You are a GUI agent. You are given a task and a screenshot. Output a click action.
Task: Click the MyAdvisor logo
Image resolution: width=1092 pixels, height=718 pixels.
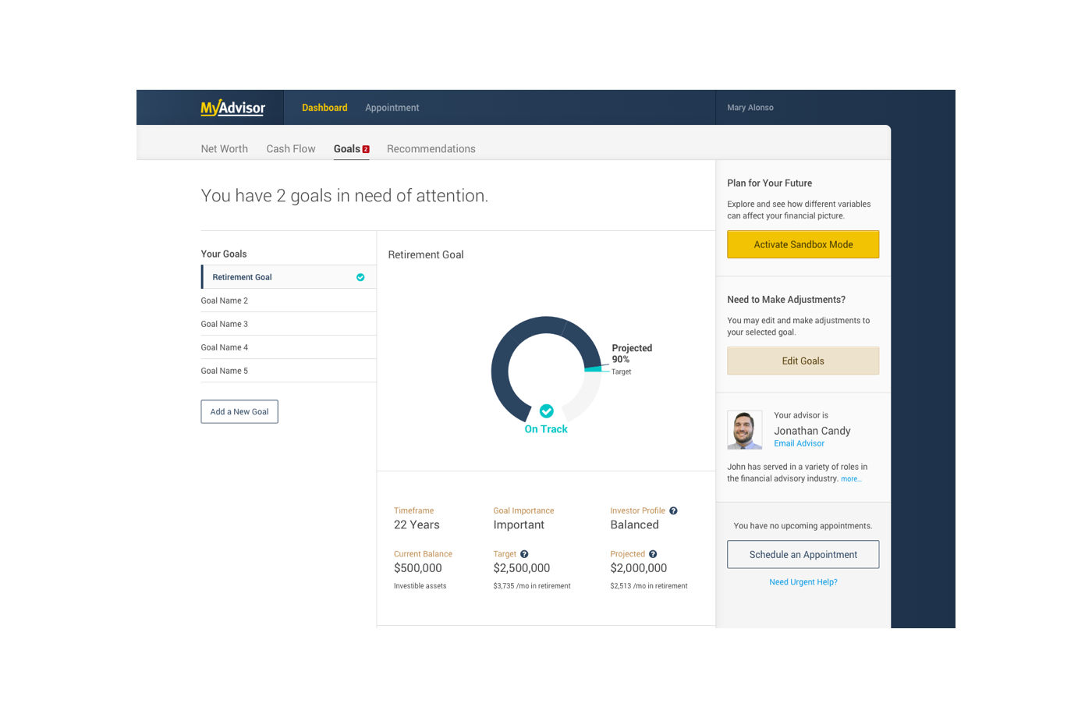(232, 108)
